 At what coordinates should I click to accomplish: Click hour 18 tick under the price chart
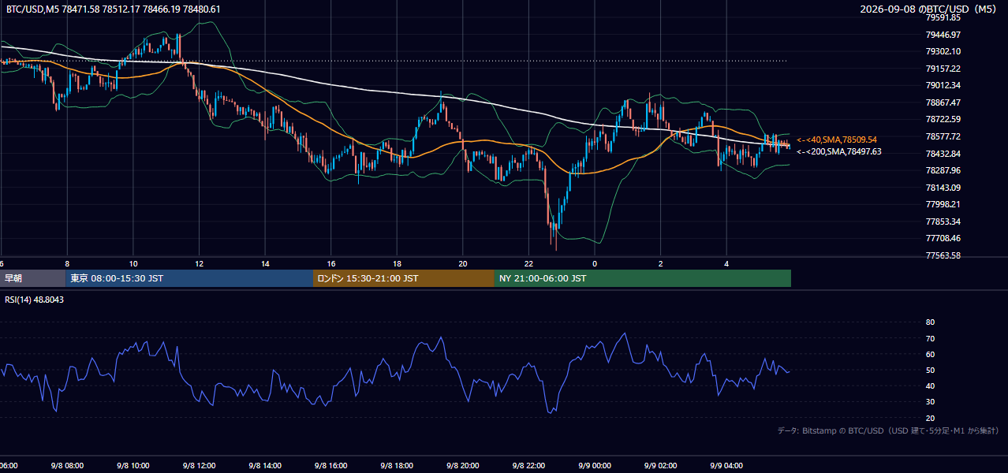[397, 263]
